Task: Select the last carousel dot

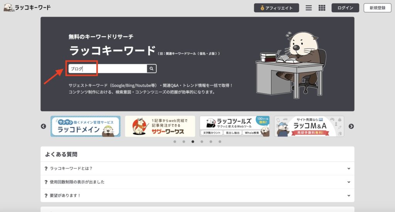Action: point(220,142)
